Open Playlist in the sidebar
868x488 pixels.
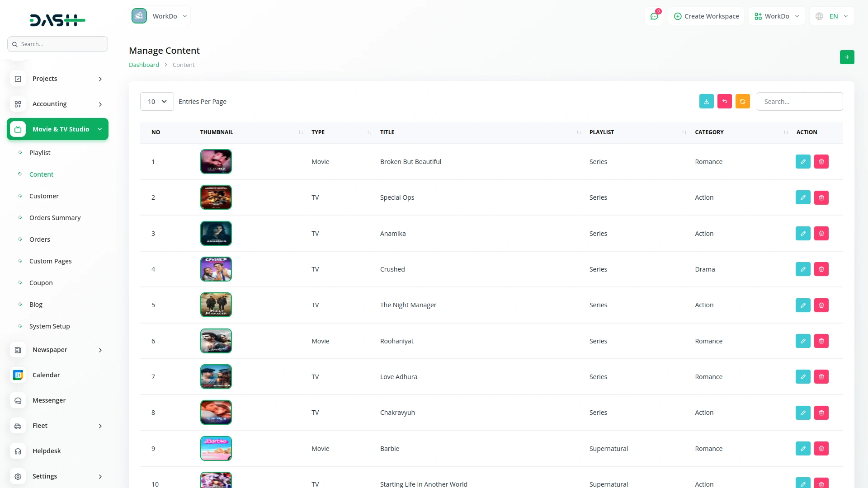coord(40,153)
